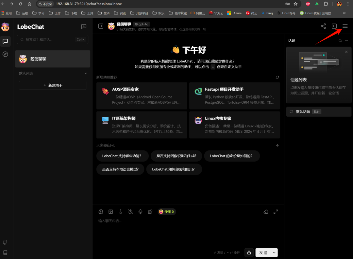The height and width of the screenshot is (259, 353).
Task: Click the image upload icon
Action: [x=111, y=212]
